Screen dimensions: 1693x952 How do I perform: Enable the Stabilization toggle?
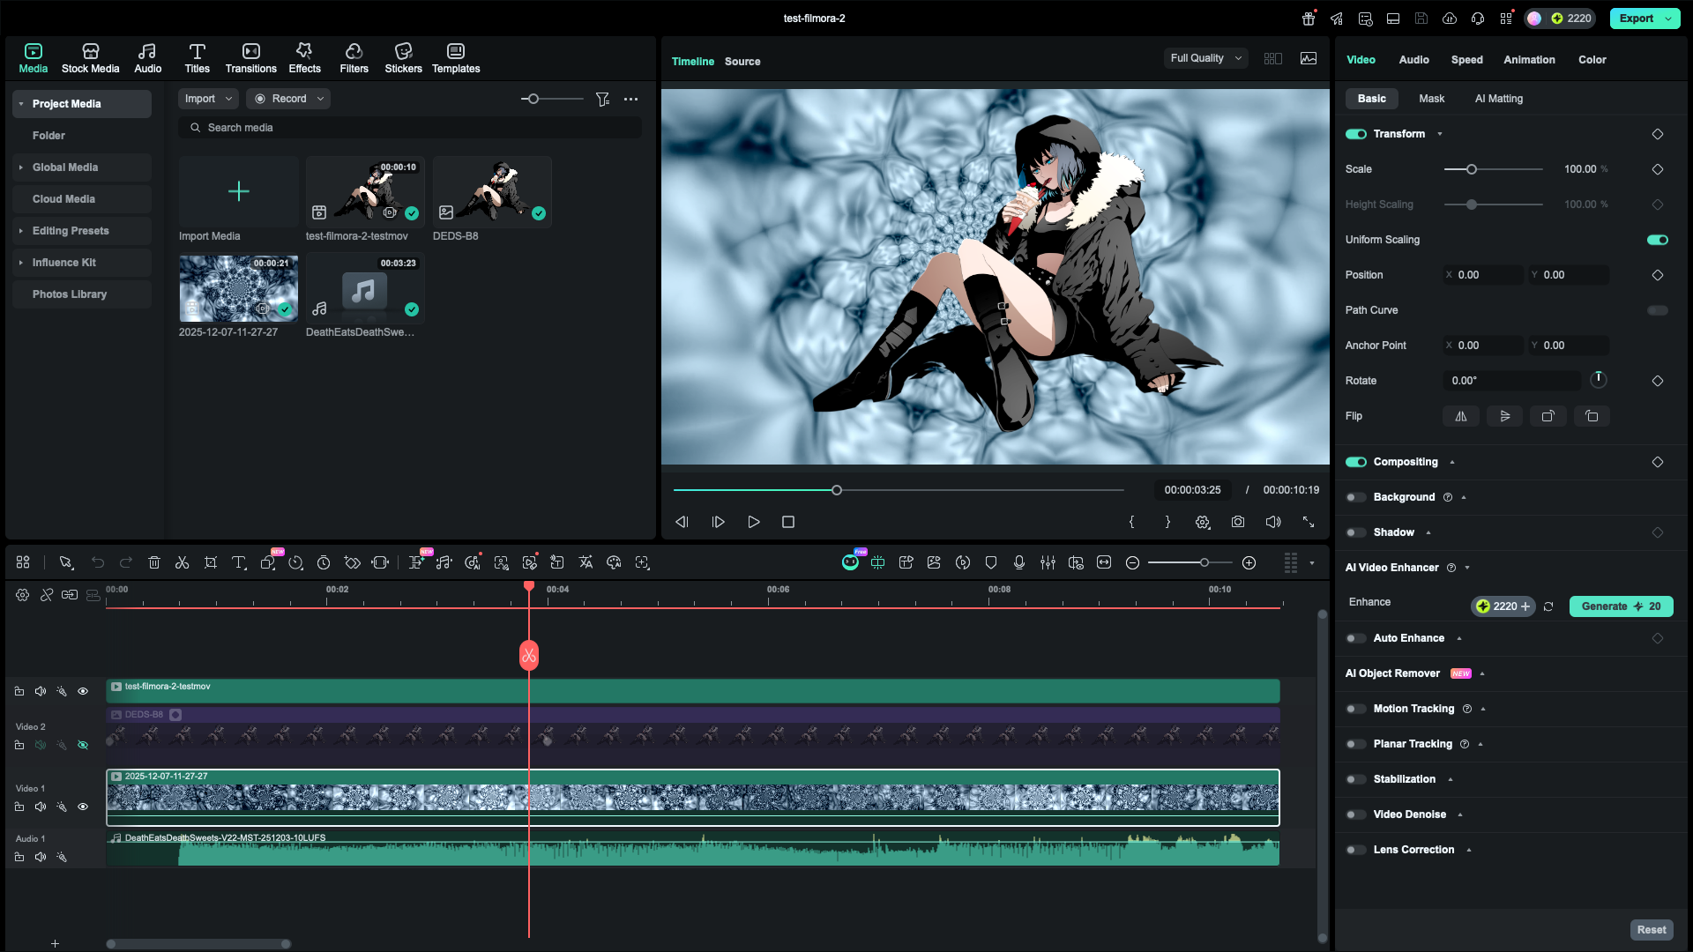click(x=1355, y=779)
